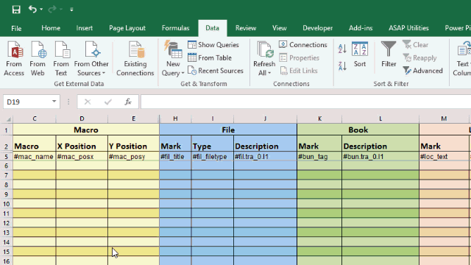The width and height of the screenshot is (471, 265).
Task: Sort A to Z ascending icon
Action: [x=342, y=49]
